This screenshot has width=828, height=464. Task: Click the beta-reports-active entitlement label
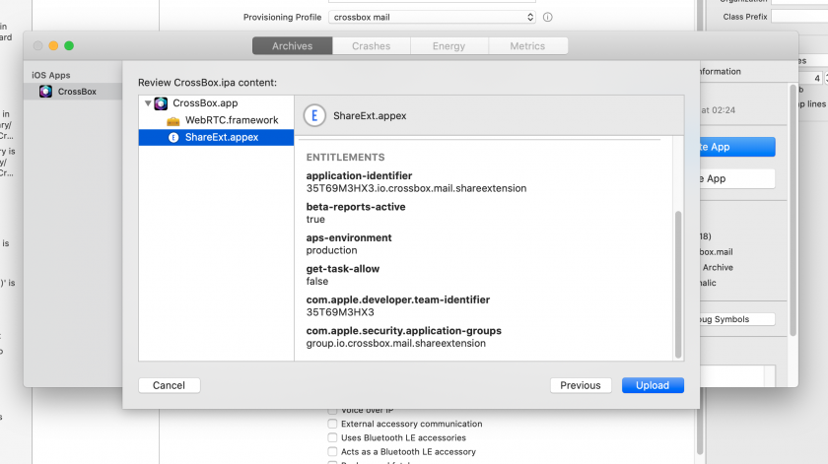(x=356, y=207)
